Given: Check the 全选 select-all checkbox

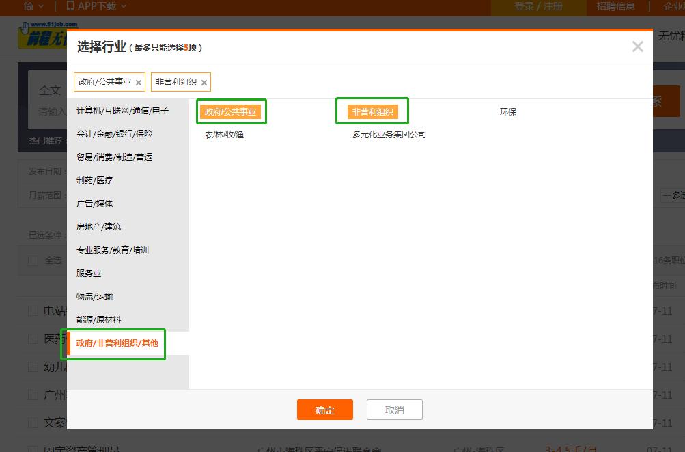Looking at the screenshot, I should pyautogui.click(x=32, y=260).
